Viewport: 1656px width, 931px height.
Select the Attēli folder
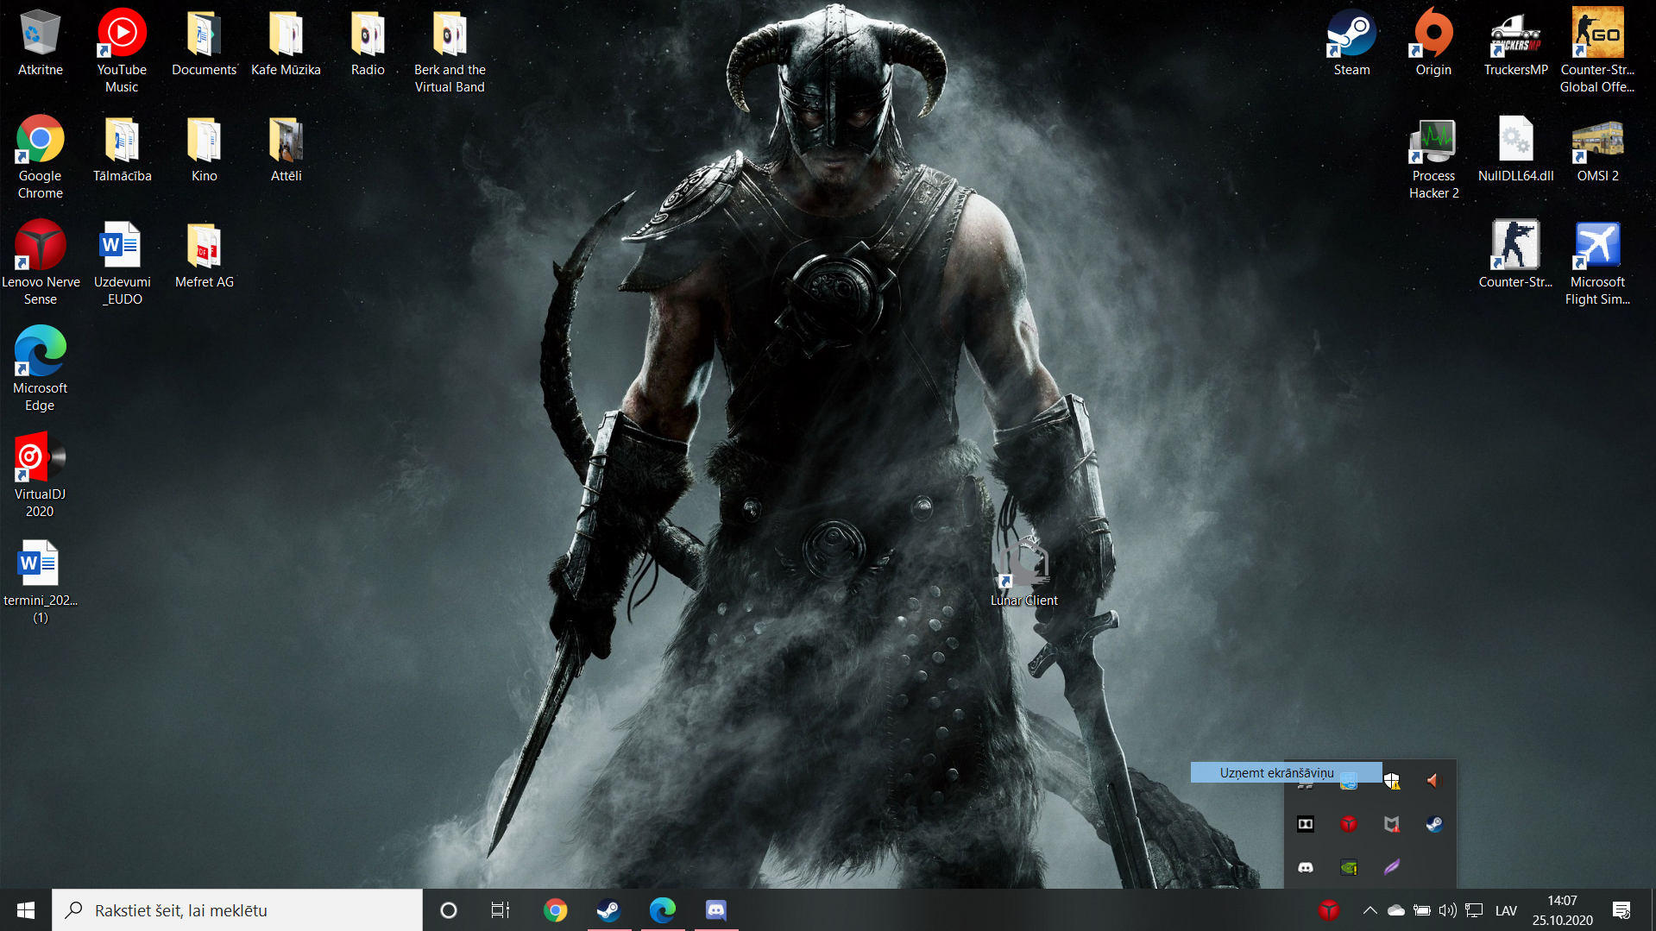point(286,149)
